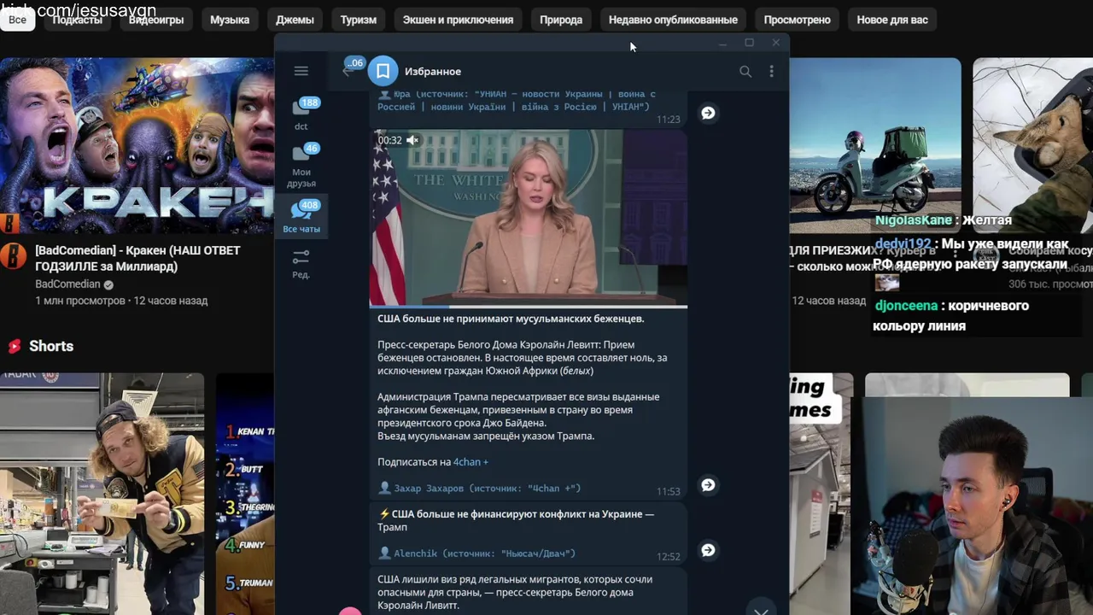This screenshot has width=1093, height=615.
Task: Open the Мои друзья chat folder
Action: click(301, 165)
